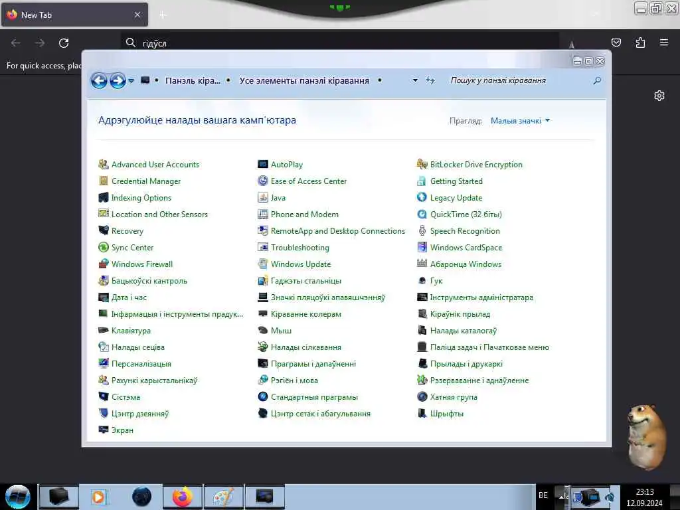Open Праграмы і дапаўненні link
Screen dimensions: 680x510
tap(313, 363)
